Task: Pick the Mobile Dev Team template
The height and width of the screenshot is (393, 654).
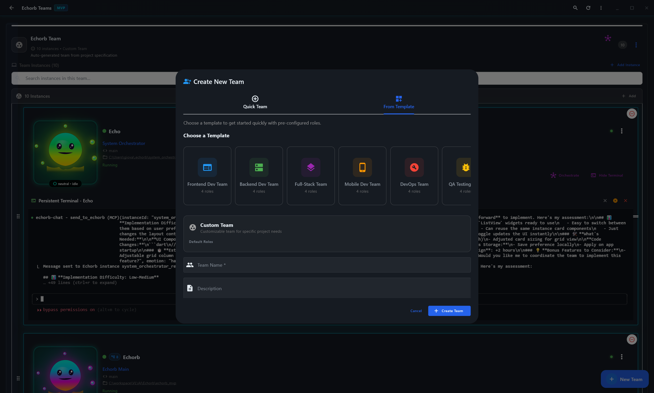Action: coord(362,175)
